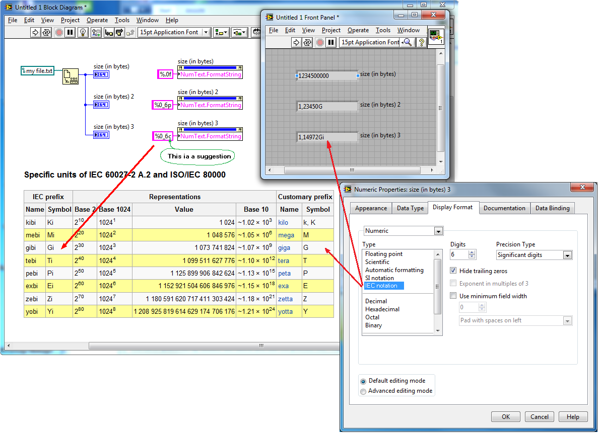
Task: Close the Numeric Properties dialog
Action: tap(582, 187)
